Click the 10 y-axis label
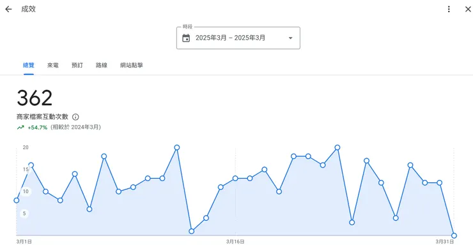473x250 pixels. (26, 191)
